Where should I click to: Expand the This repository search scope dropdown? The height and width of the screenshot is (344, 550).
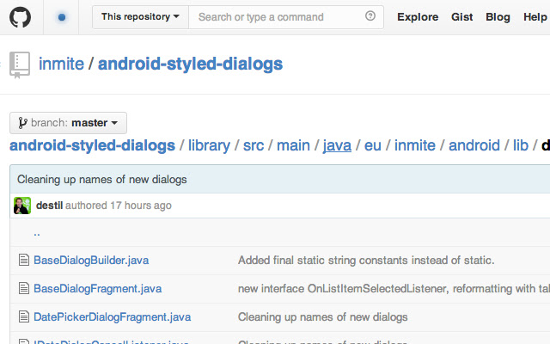coord(140,17)
